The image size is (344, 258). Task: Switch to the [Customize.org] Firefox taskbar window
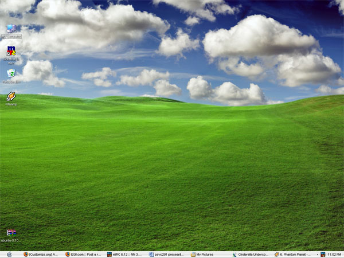point(41,255)
